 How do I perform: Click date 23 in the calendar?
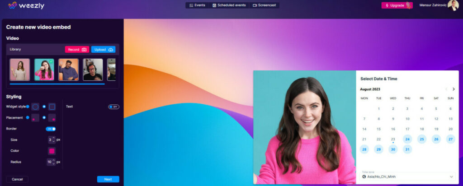click(393, 139)
